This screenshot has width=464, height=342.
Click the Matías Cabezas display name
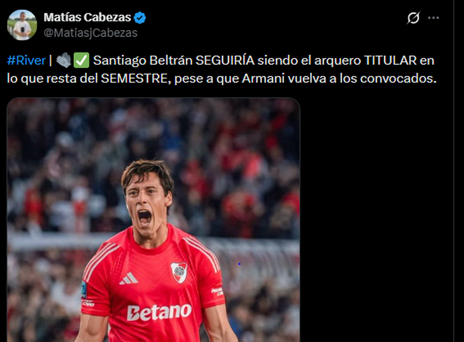(87, 17)
